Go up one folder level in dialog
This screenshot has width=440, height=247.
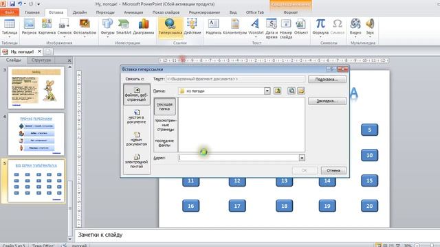click(x=277, y=91)
